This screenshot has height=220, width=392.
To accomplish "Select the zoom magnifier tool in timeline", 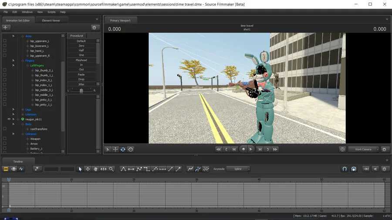I will click(x=111, y=169).
